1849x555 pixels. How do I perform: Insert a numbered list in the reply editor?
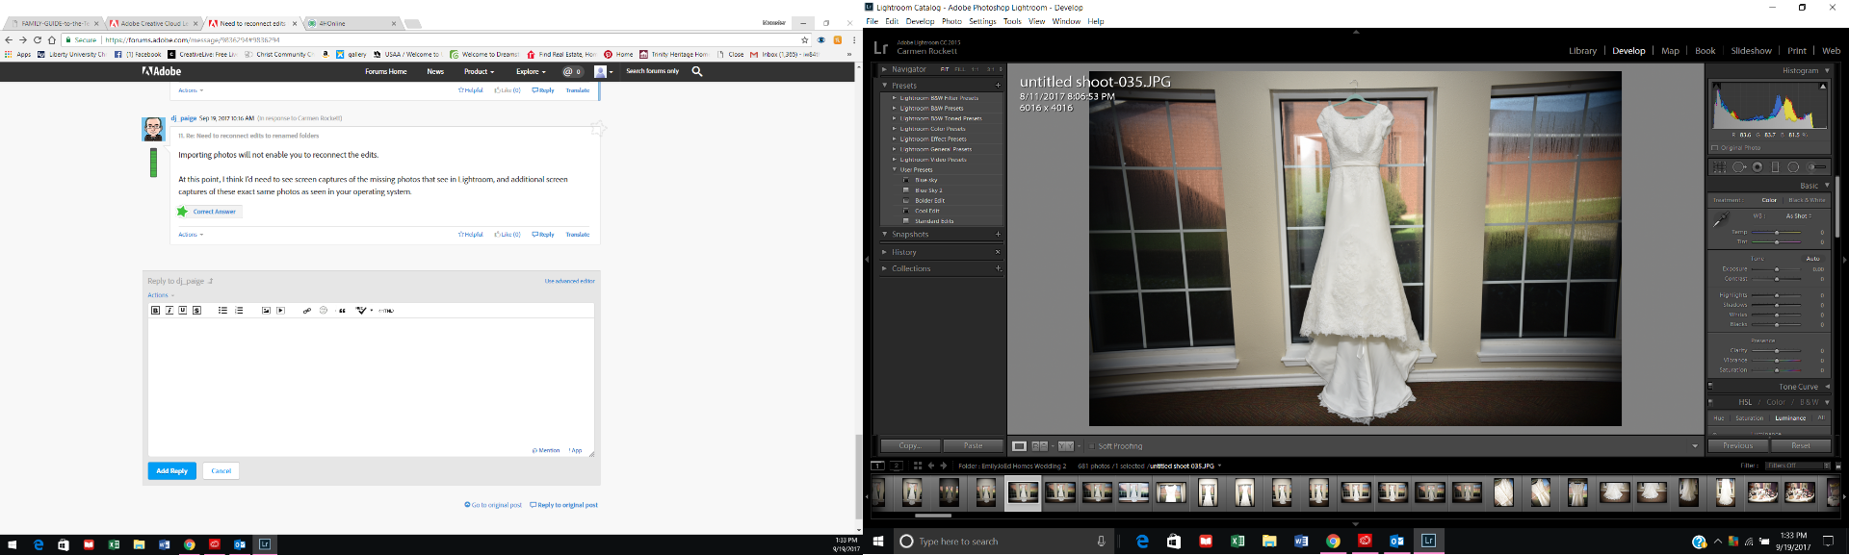pos(239,311)
